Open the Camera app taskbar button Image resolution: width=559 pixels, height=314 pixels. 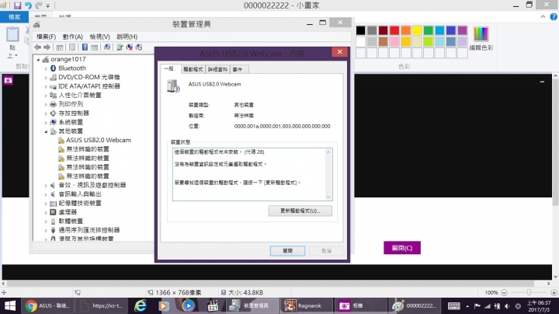click(x=360, y=305)
